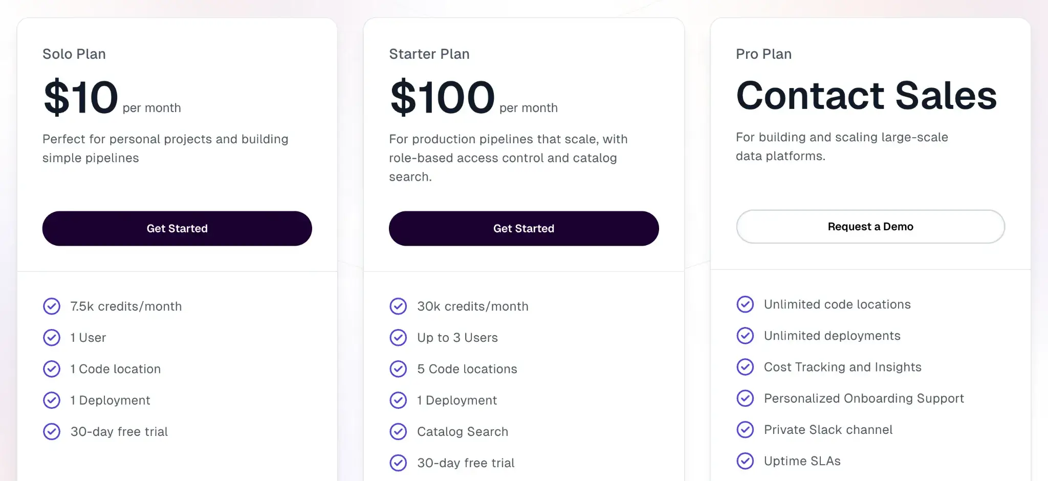
Task: Click Get Started under Solo Plan
Action: [x=177, y=228]
